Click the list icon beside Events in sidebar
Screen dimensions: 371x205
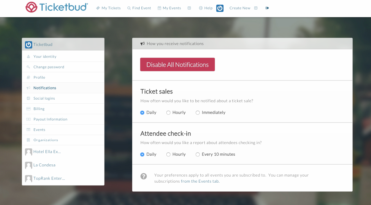coord(28,130)
